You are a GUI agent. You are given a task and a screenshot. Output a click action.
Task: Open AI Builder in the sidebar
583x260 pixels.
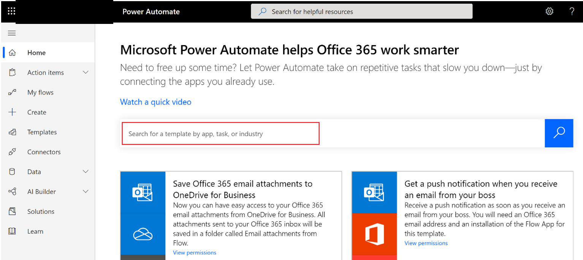tap(48, 192)
